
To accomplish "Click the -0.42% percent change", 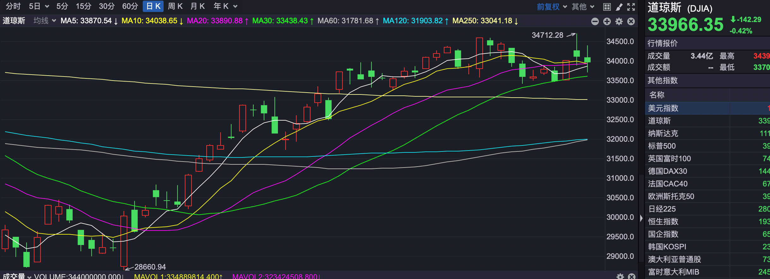I will pyautogui.click(x=741, y=31).
